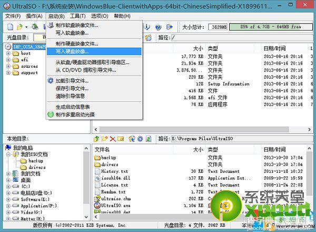Click the Help question mark icon

[x=159, y=27]
